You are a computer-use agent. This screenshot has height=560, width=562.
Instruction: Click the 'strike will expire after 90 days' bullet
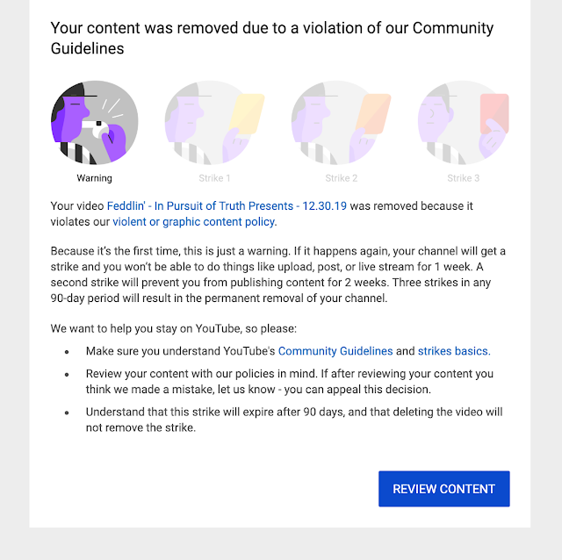point(294,420)
